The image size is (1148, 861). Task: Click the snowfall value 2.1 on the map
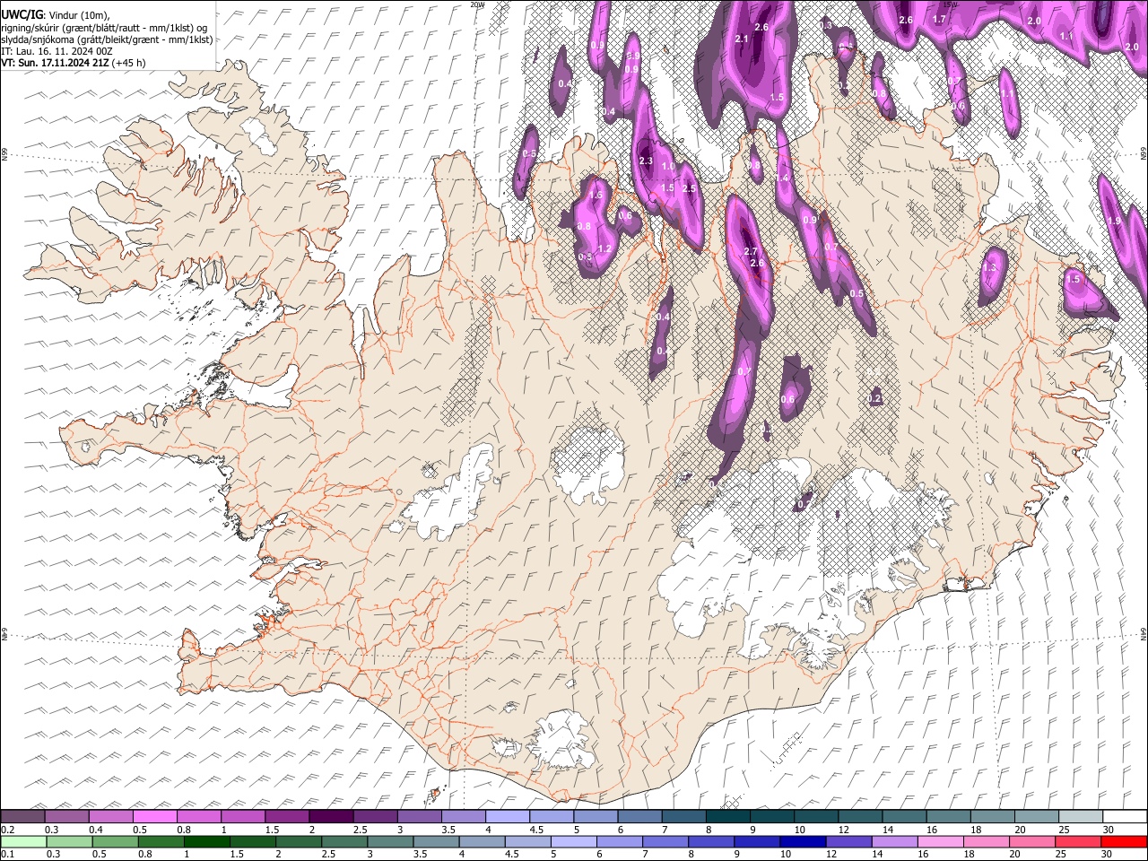742,39
